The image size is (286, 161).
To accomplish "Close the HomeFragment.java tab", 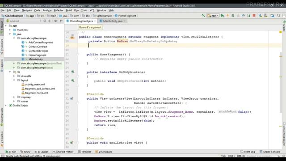I will point(95,21).
